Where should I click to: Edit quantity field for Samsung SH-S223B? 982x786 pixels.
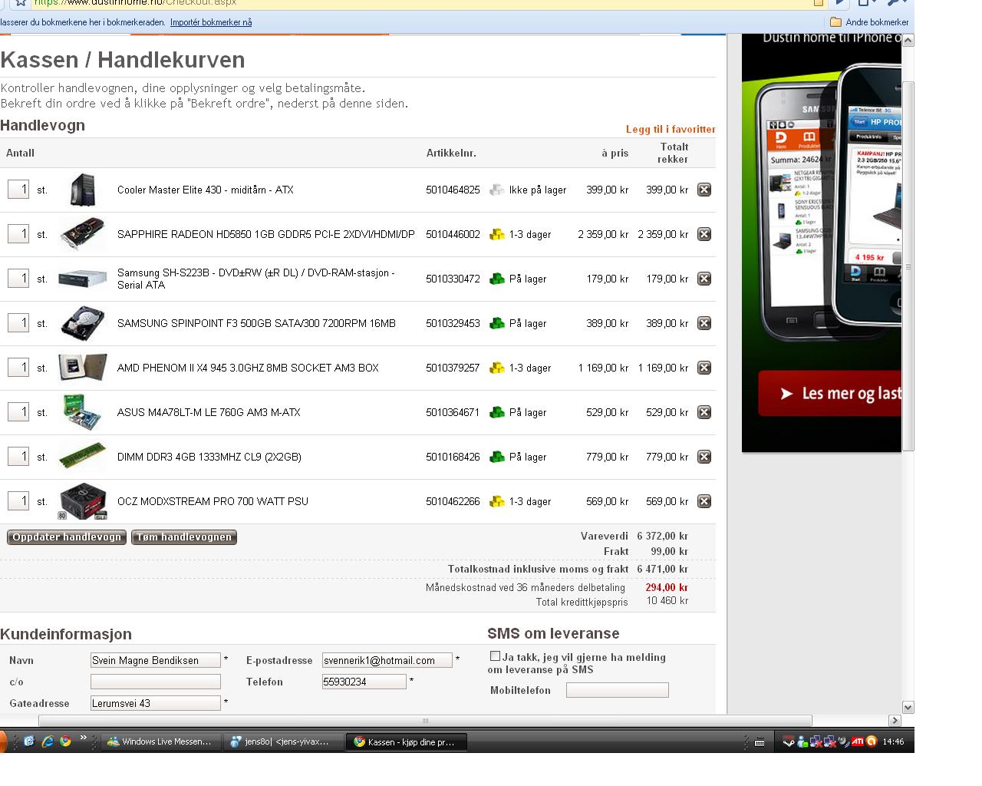[x=18, y=278]
